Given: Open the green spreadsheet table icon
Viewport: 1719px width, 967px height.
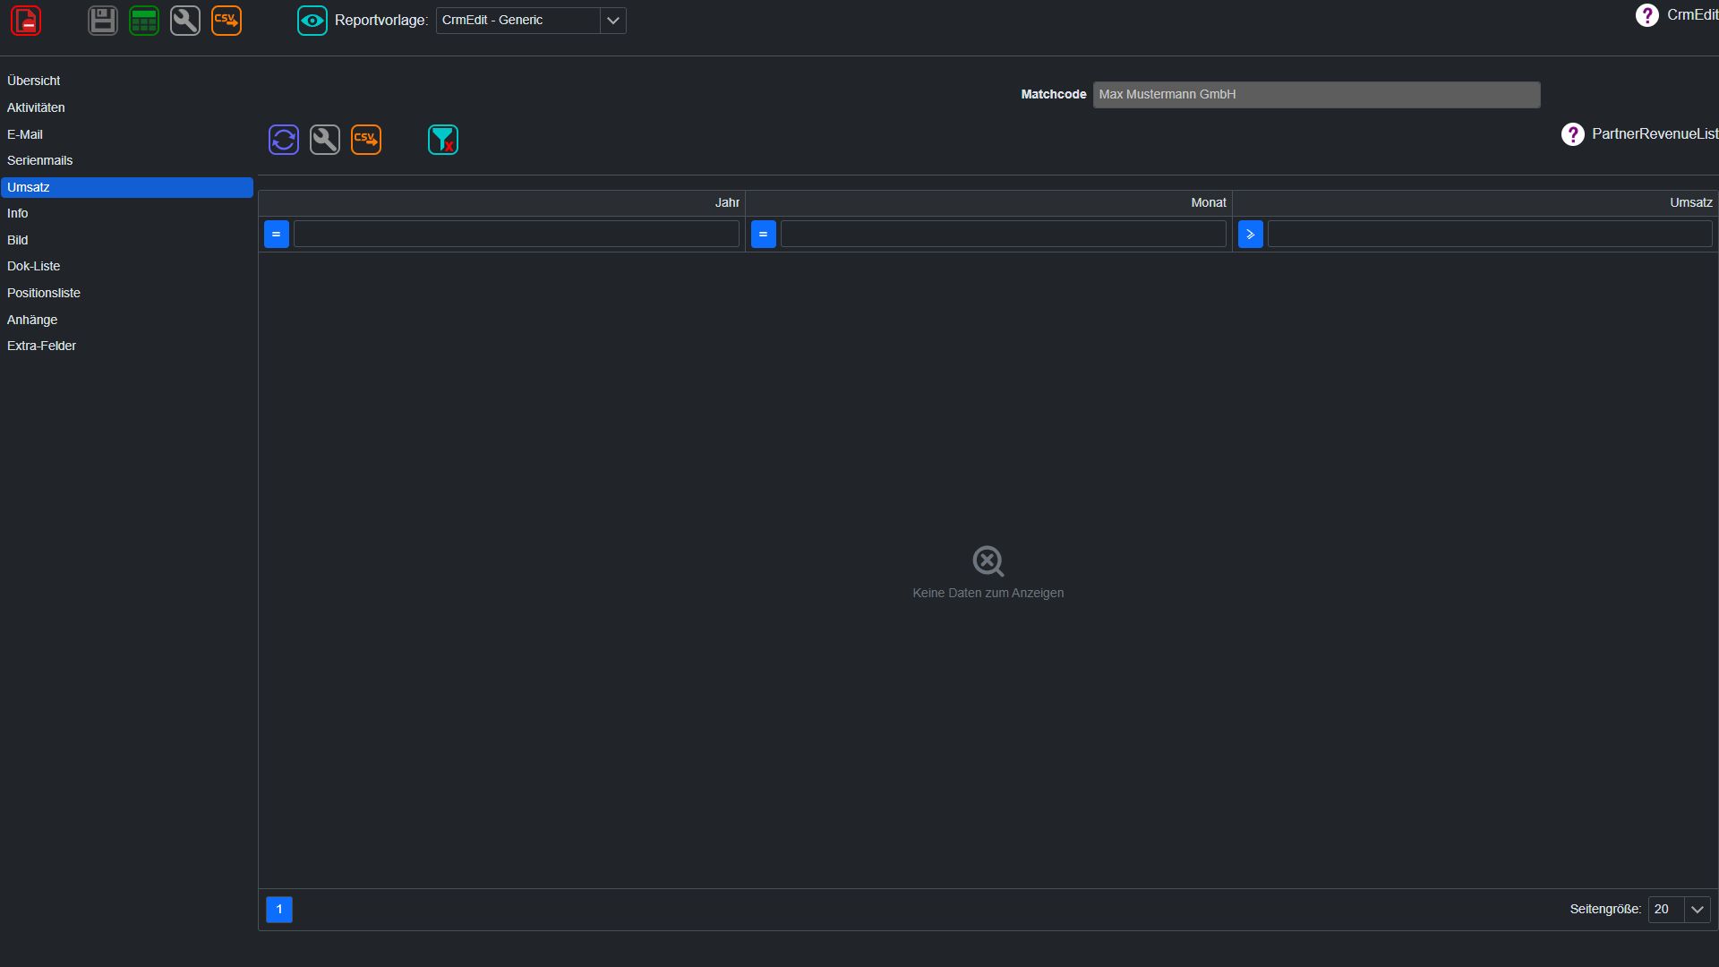Looking at the screenshot, I should click(144, 21).
